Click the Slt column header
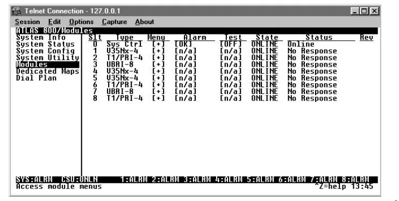The height and width of the screenshot is (201, 399). pos(95,38)
